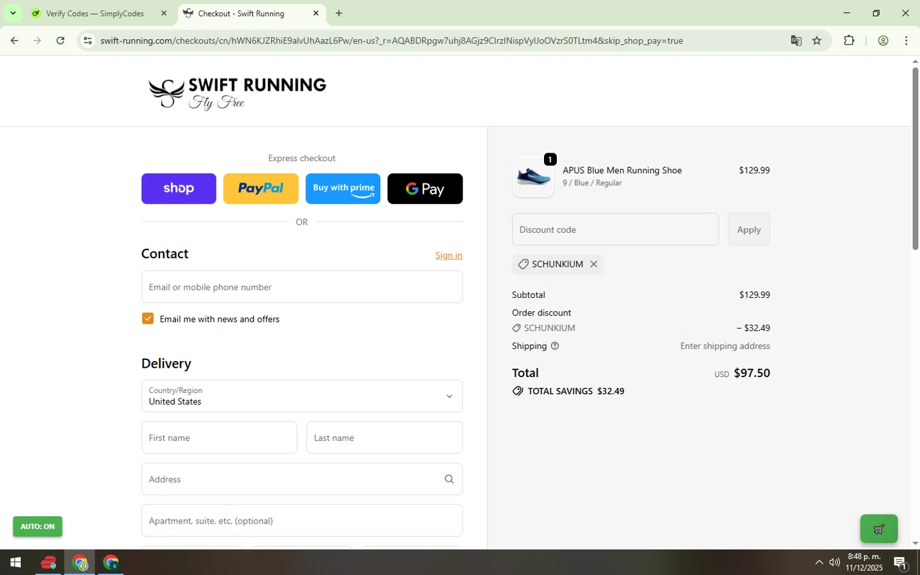
Task: Click the address search magnifier icon
Action: tap(449, 479)
